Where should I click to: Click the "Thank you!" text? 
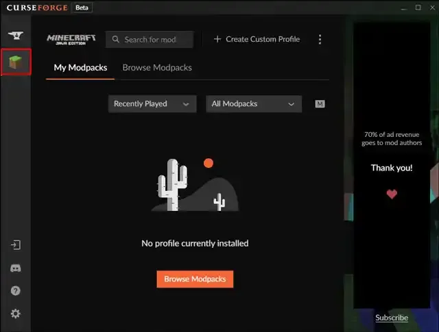click(392, 168)
